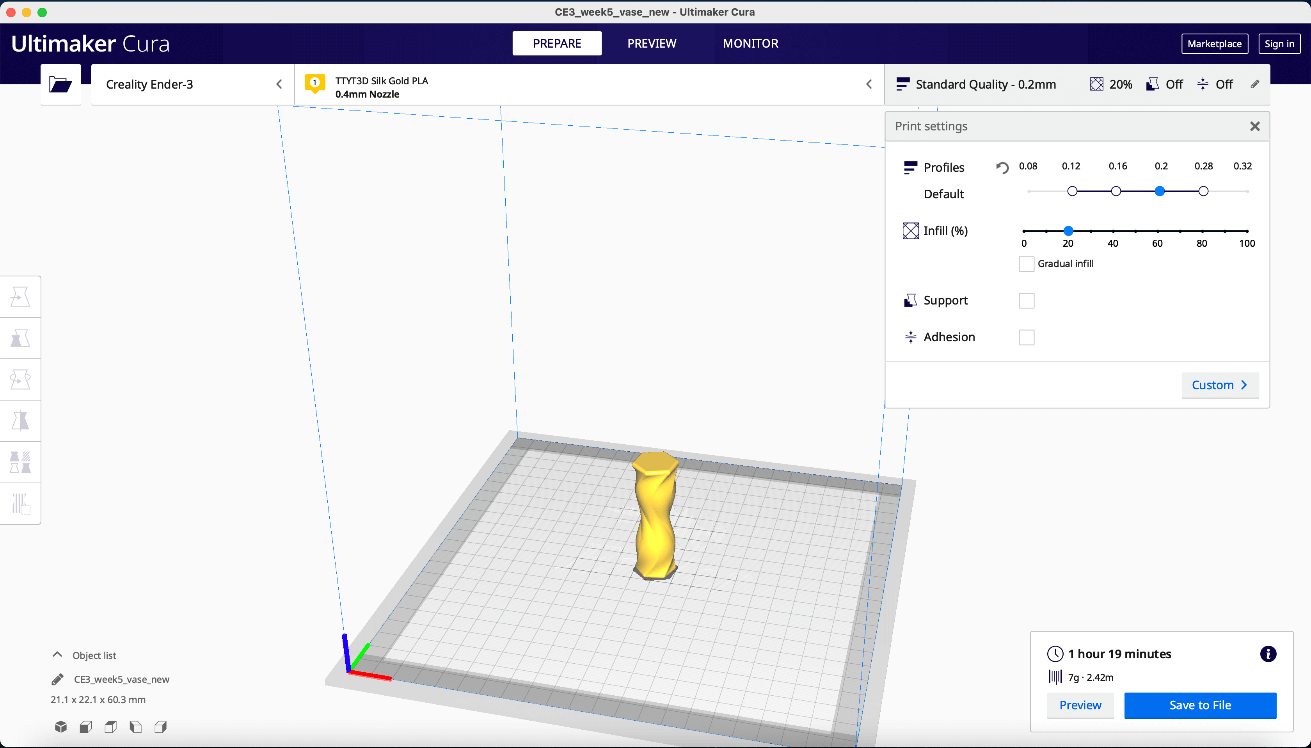Click the material usage spool icon
Screen dimensions: 1311x748
1055,677
